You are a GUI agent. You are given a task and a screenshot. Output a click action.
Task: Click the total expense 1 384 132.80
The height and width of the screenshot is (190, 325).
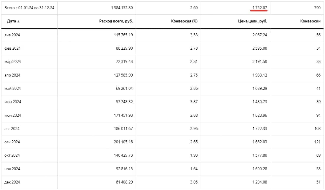122,8
